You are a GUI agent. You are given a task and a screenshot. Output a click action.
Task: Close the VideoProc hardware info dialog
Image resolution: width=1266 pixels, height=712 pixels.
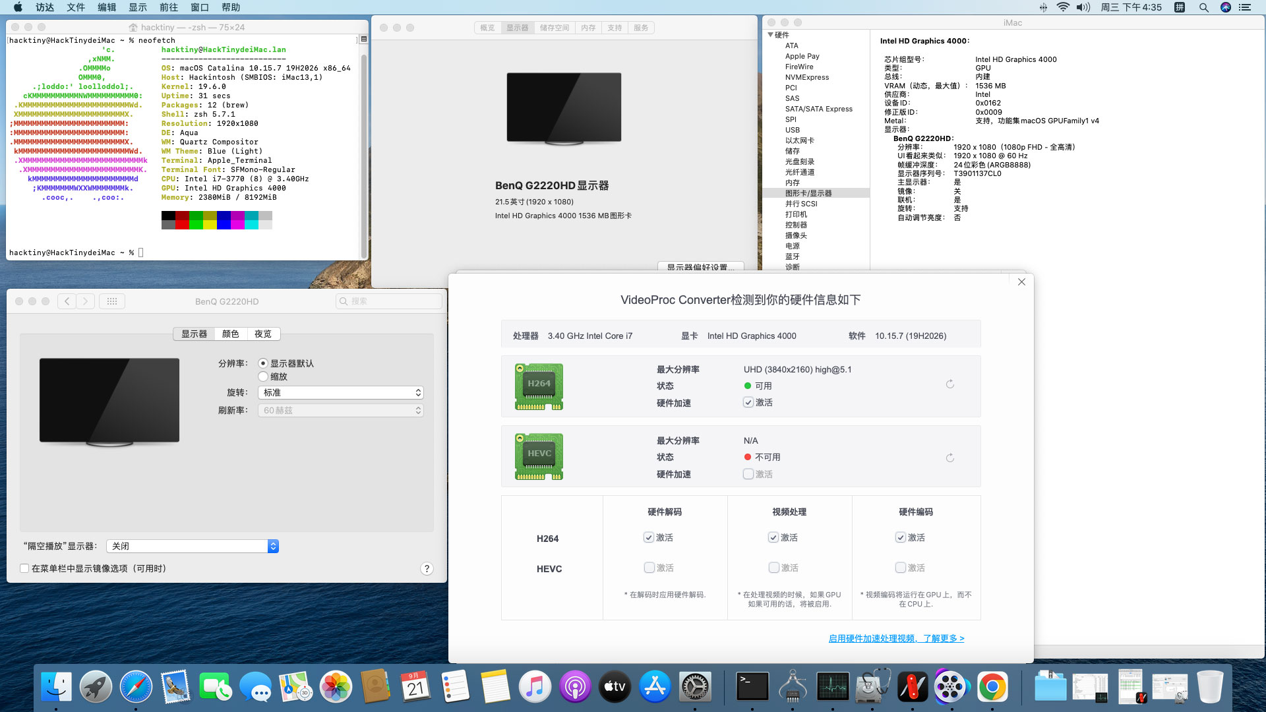coord(1021,282)
